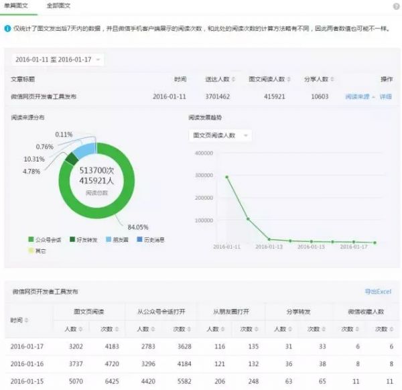Click the trend line point near 100000

click(248, 219)
